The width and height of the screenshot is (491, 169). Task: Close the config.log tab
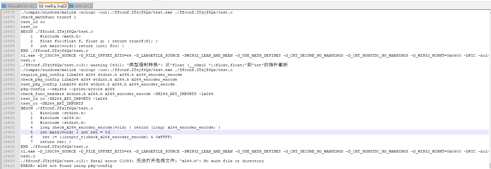[65, 6]
